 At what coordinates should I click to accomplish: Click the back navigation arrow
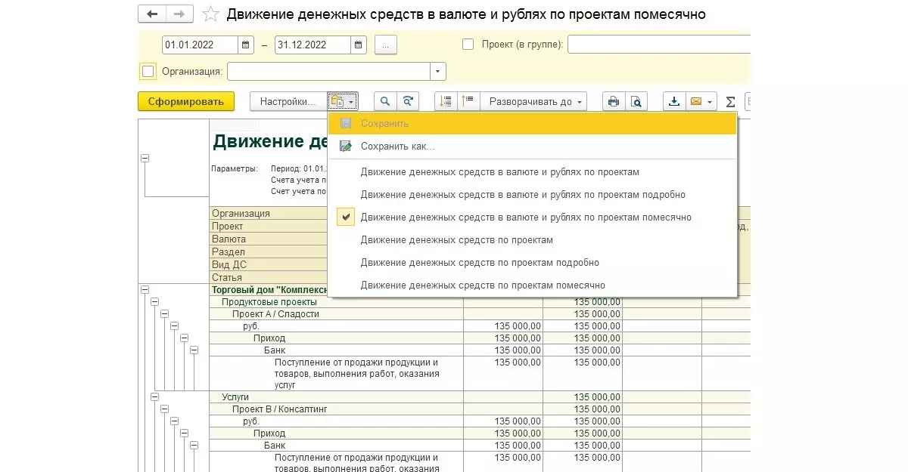(x=153, y=14)
